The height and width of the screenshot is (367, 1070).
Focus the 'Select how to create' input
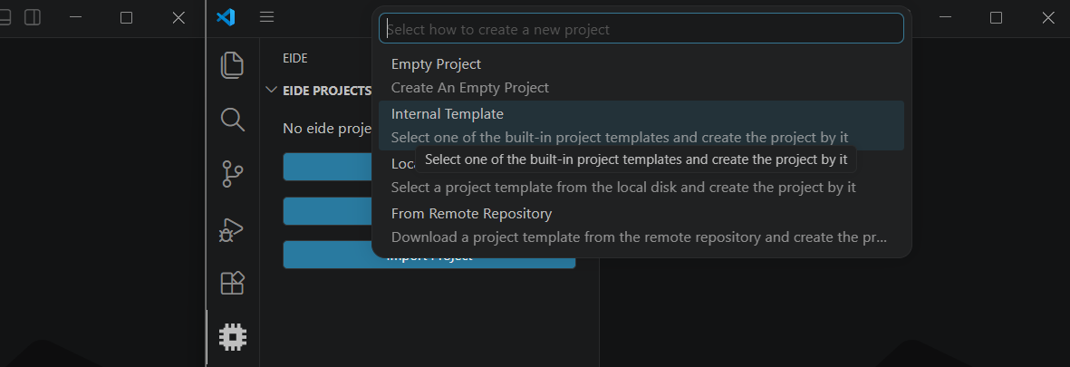(x=641, y=29)
